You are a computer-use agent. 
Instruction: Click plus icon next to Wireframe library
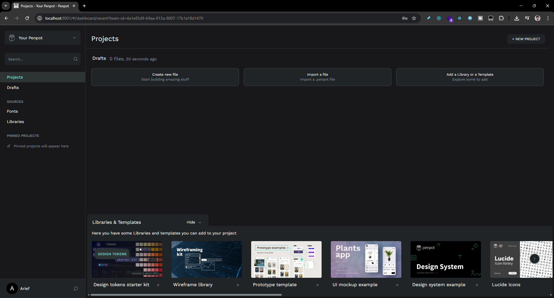point(238,285)
